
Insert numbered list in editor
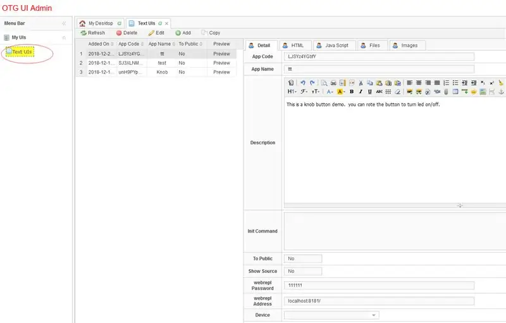(x=447, y=83)
